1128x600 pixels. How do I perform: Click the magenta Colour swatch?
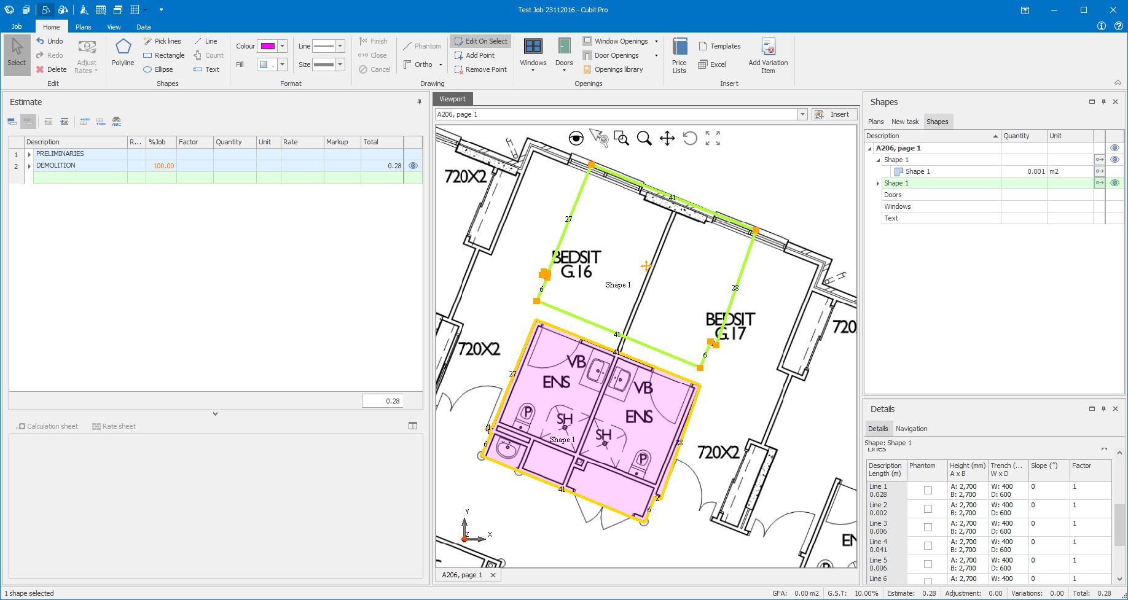(267, 46)
